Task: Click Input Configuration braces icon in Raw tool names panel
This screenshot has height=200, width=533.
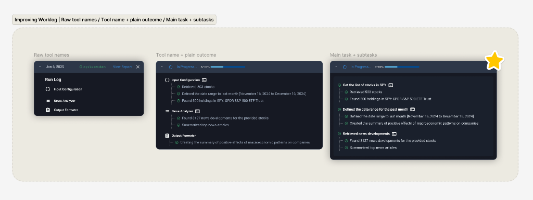Action: click(x=47, y=89)
